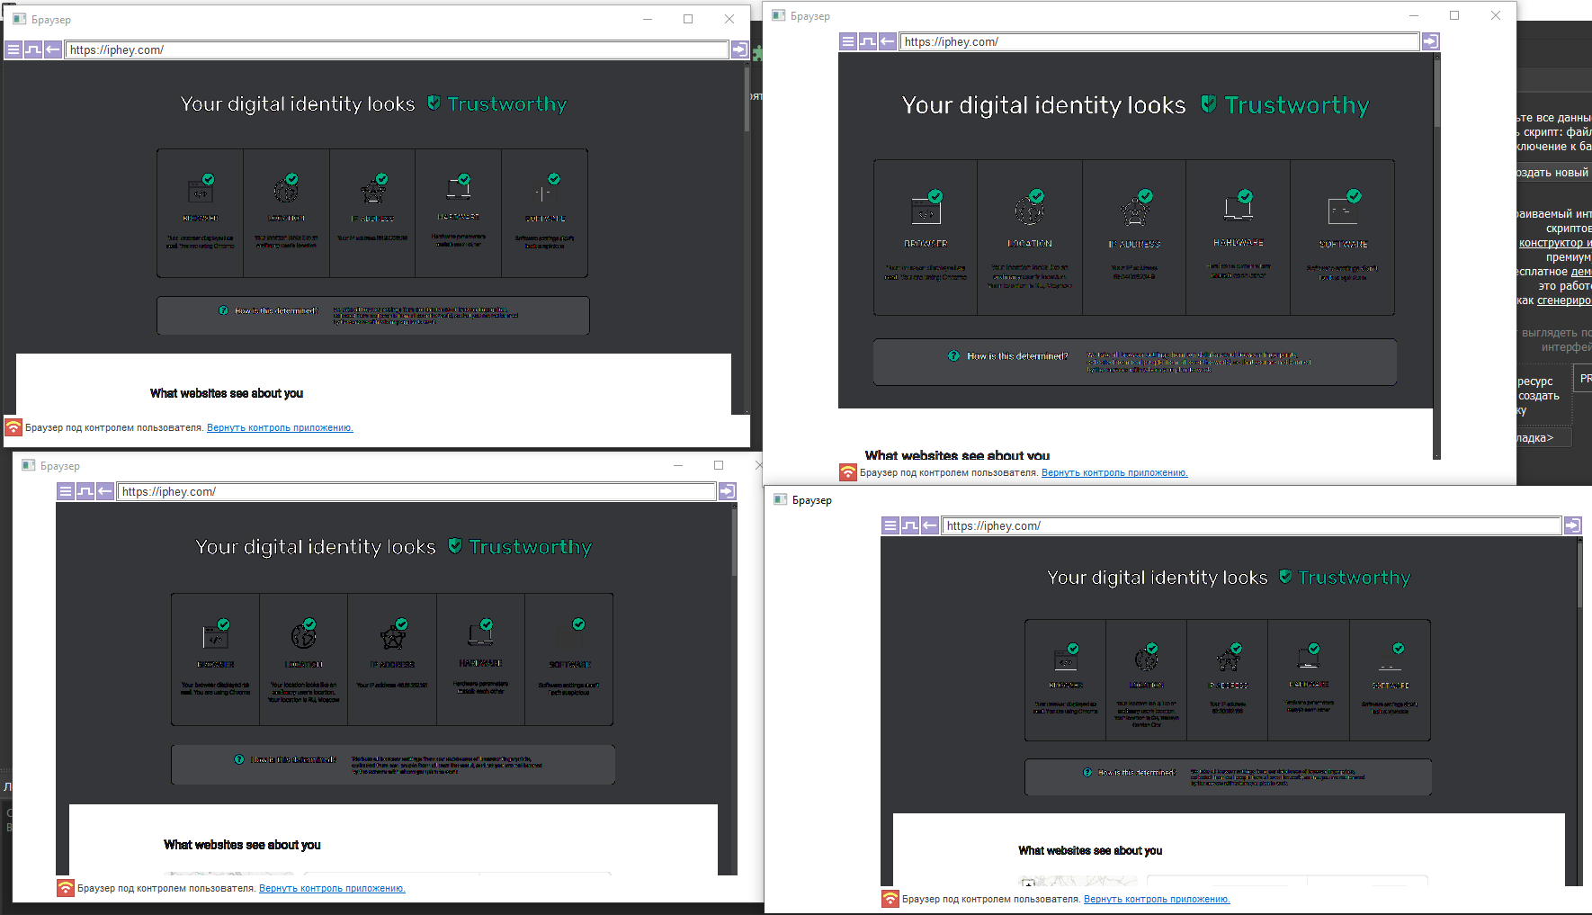Viewport: 1592px width, 915px height.
Task: Click the URL address field in top-right window
Action: pyautogui.click(x=1158, y=41)
